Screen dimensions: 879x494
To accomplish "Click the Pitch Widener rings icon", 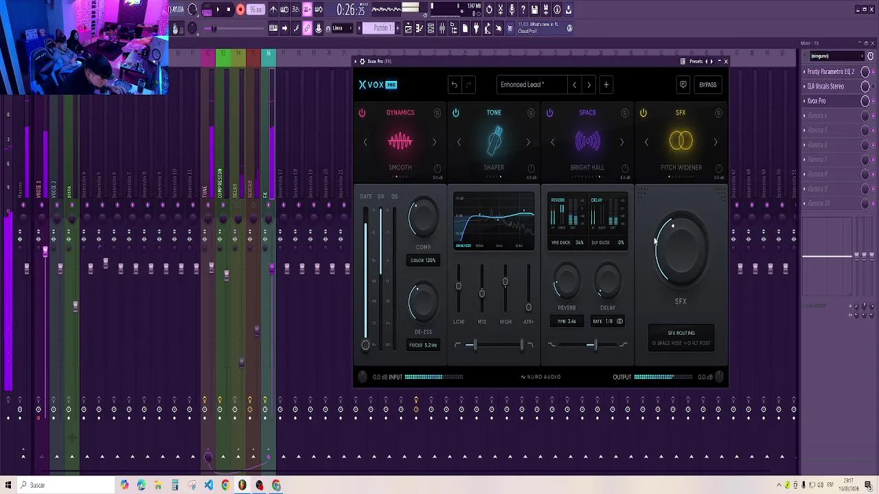I will point(681,141).
